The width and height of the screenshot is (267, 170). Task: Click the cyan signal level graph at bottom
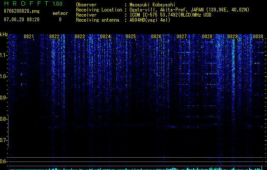136,169
